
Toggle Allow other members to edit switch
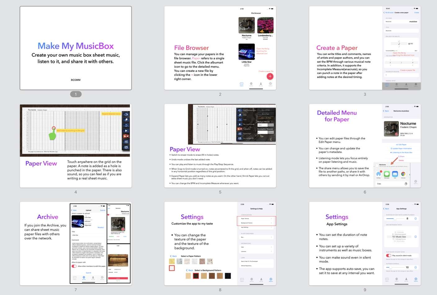pyautogui.click(x=74, y=266)
